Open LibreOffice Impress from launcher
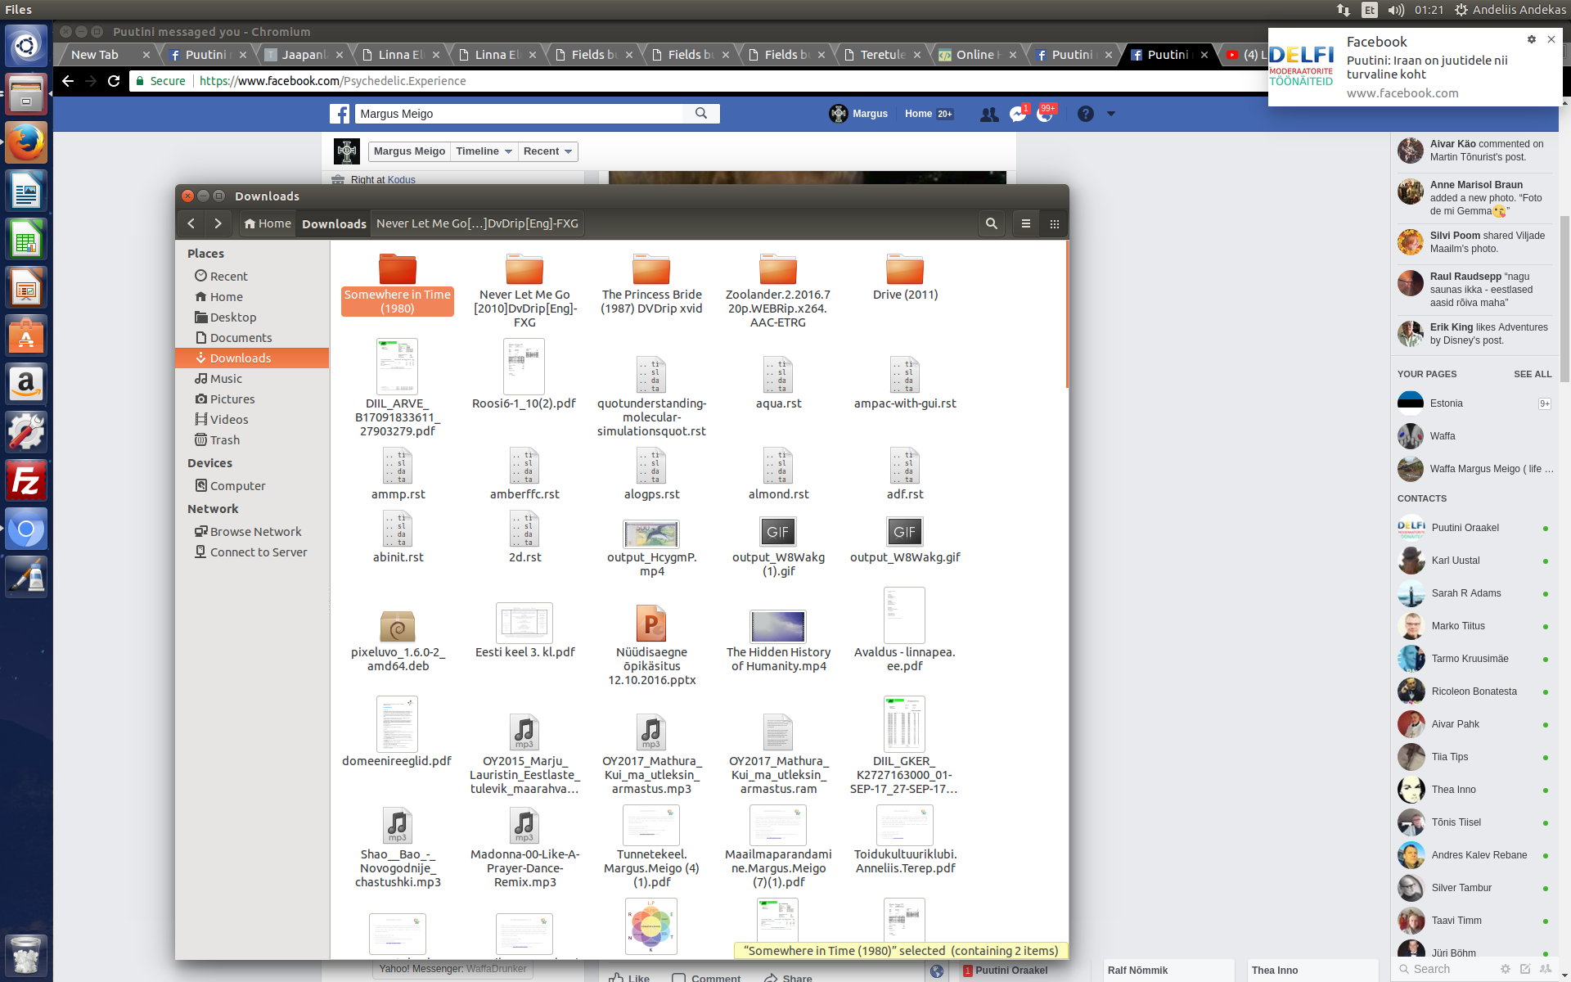 click(x=26, y=288)
